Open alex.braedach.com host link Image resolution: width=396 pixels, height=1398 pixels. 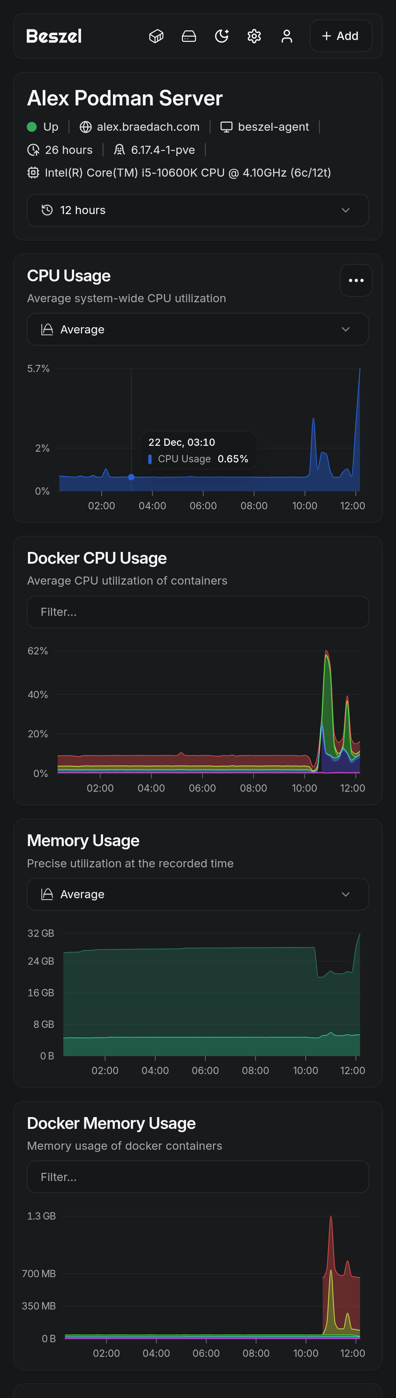(148, 127)
